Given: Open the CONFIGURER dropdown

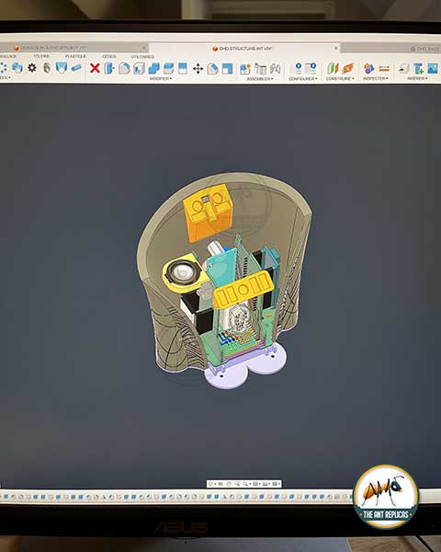Looking at the screenshot, I should tap(303, 79).
